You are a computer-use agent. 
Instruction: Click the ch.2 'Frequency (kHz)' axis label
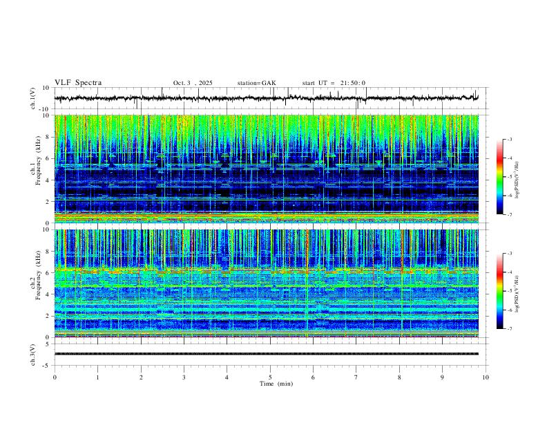point(38,274)
